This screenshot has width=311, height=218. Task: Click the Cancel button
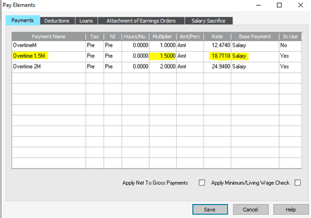[x=251, y=209]
